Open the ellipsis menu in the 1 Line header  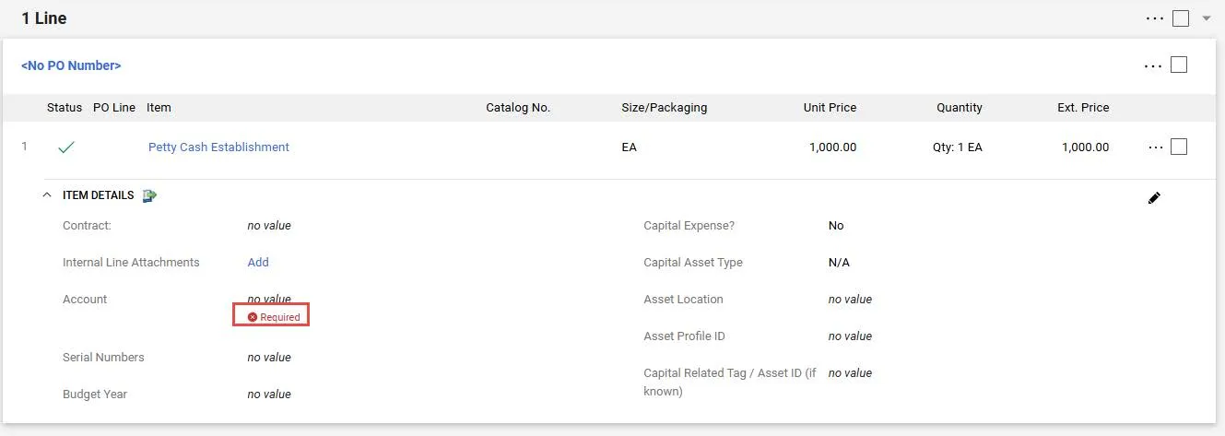click(1154, 18)
